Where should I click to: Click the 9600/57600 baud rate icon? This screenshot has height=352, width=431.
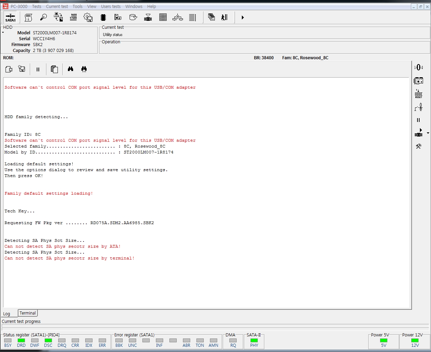pos(73,17)
